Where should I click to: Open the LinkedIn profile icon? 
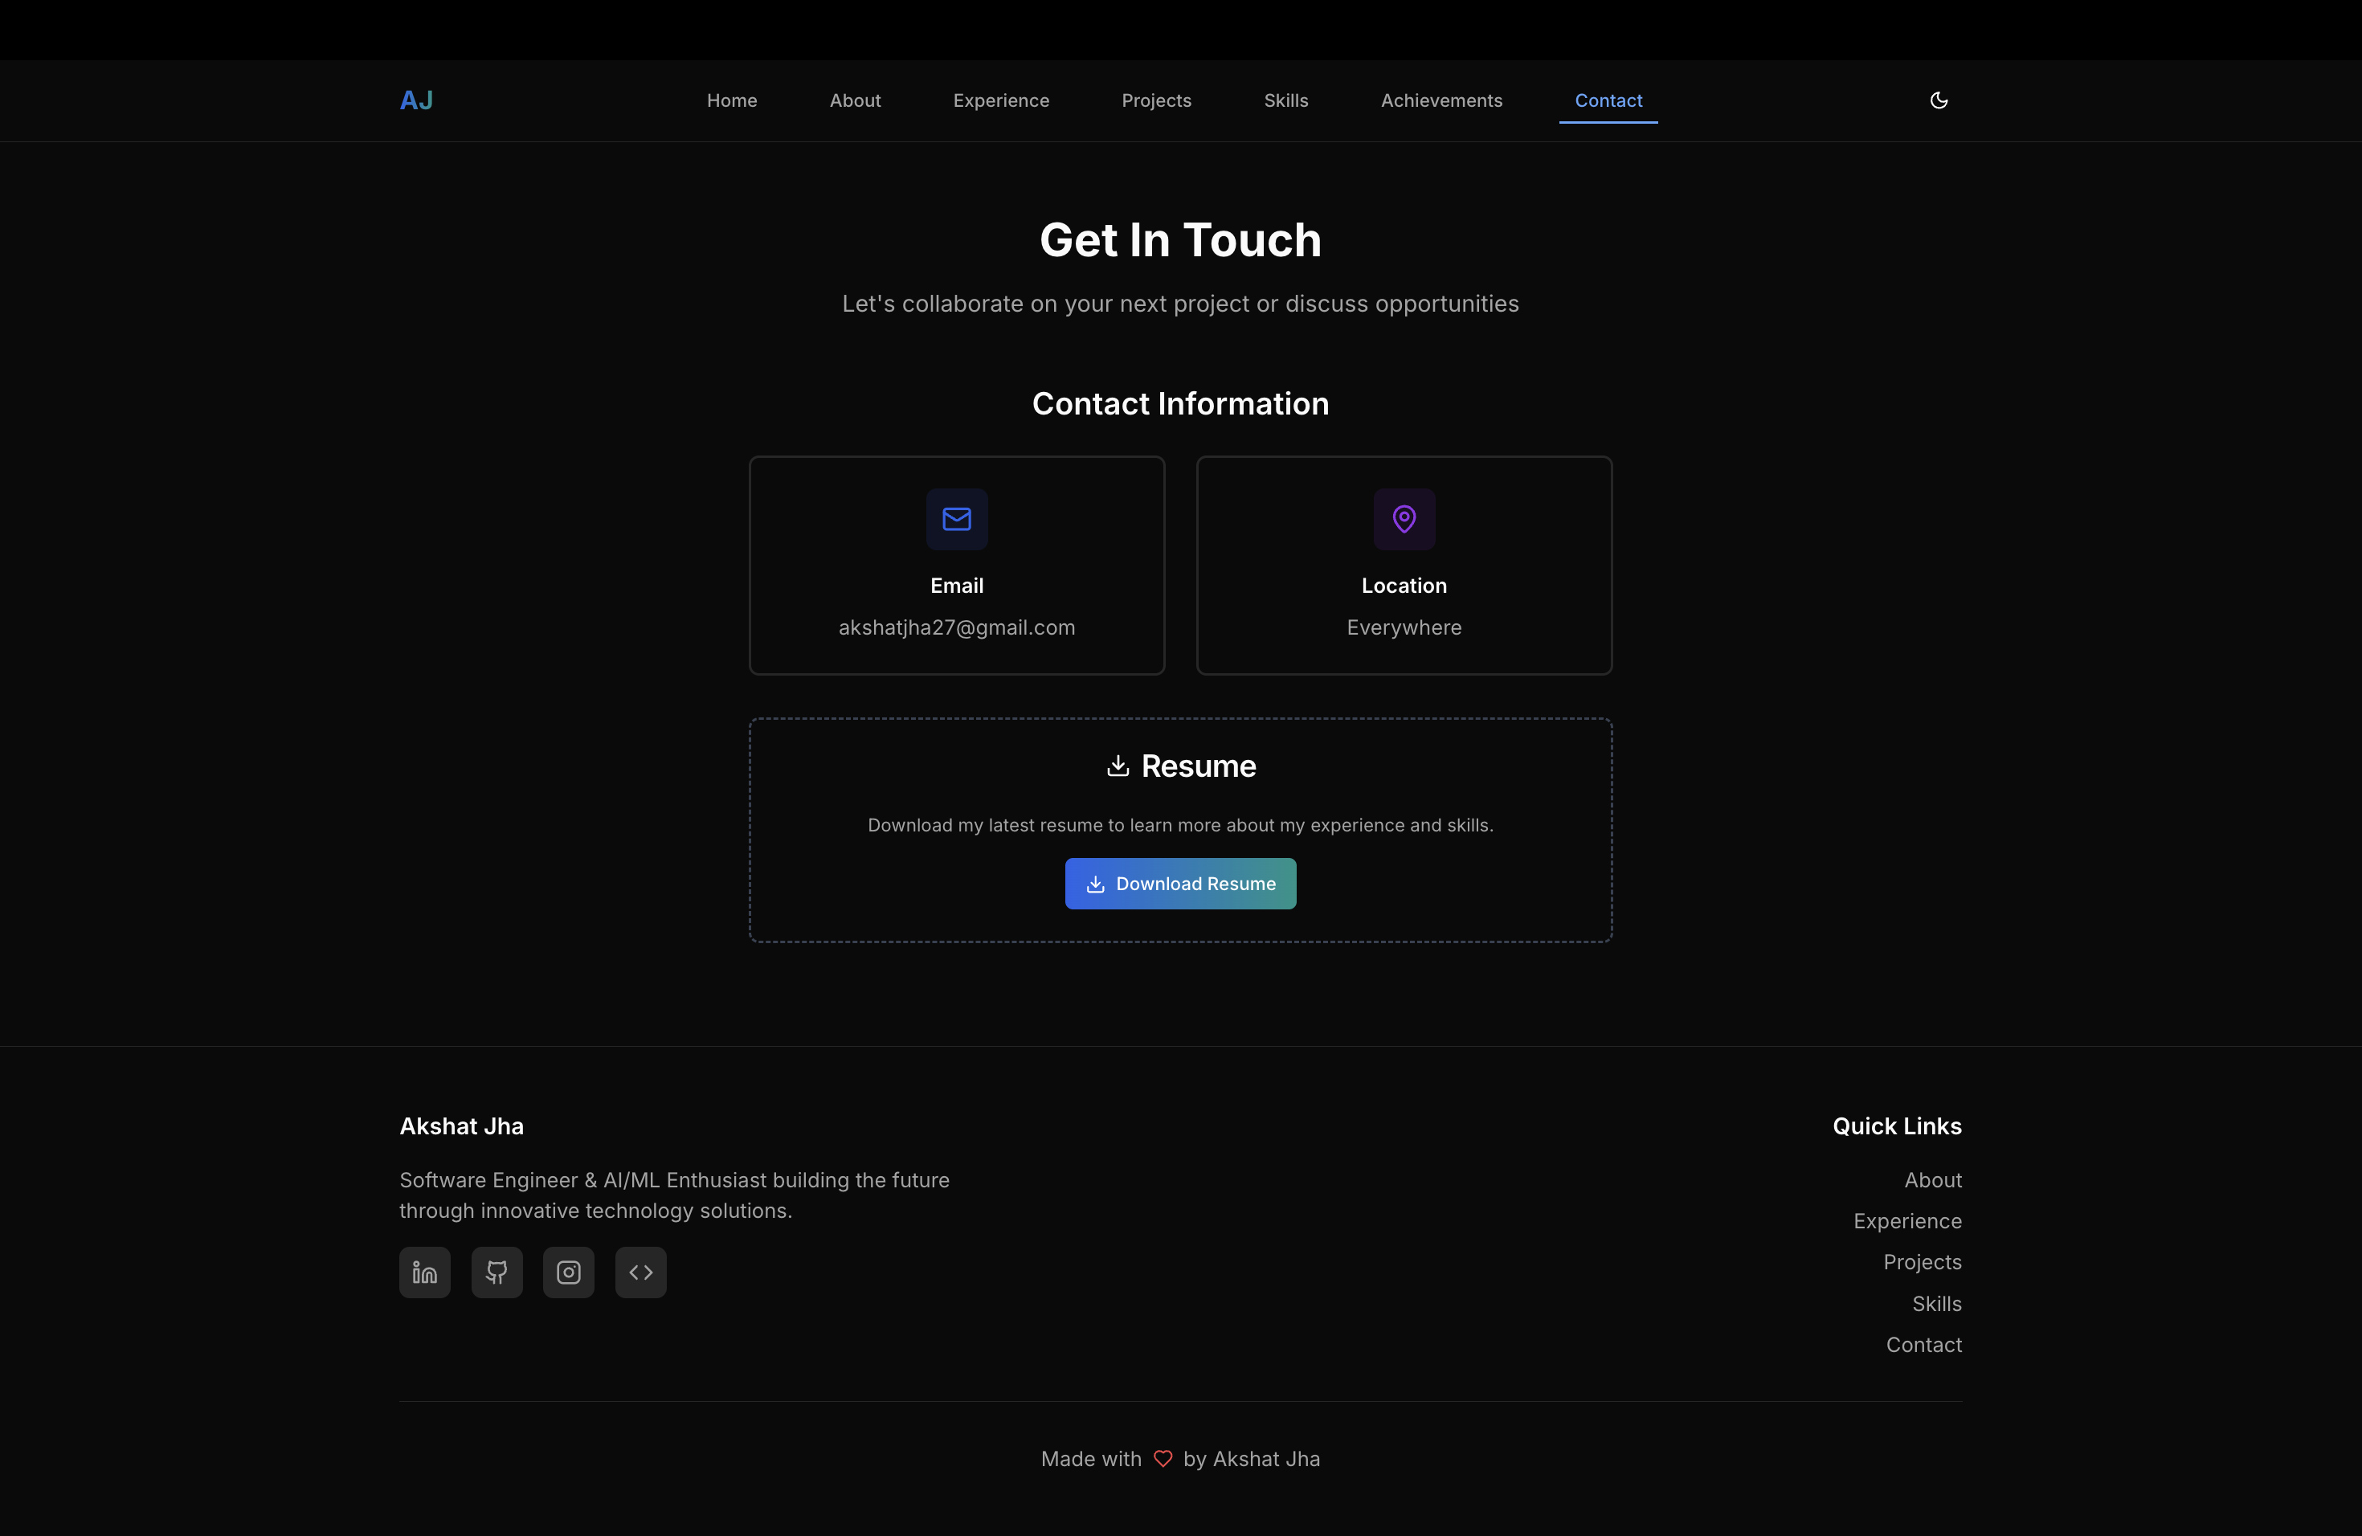click(425, 1272)
